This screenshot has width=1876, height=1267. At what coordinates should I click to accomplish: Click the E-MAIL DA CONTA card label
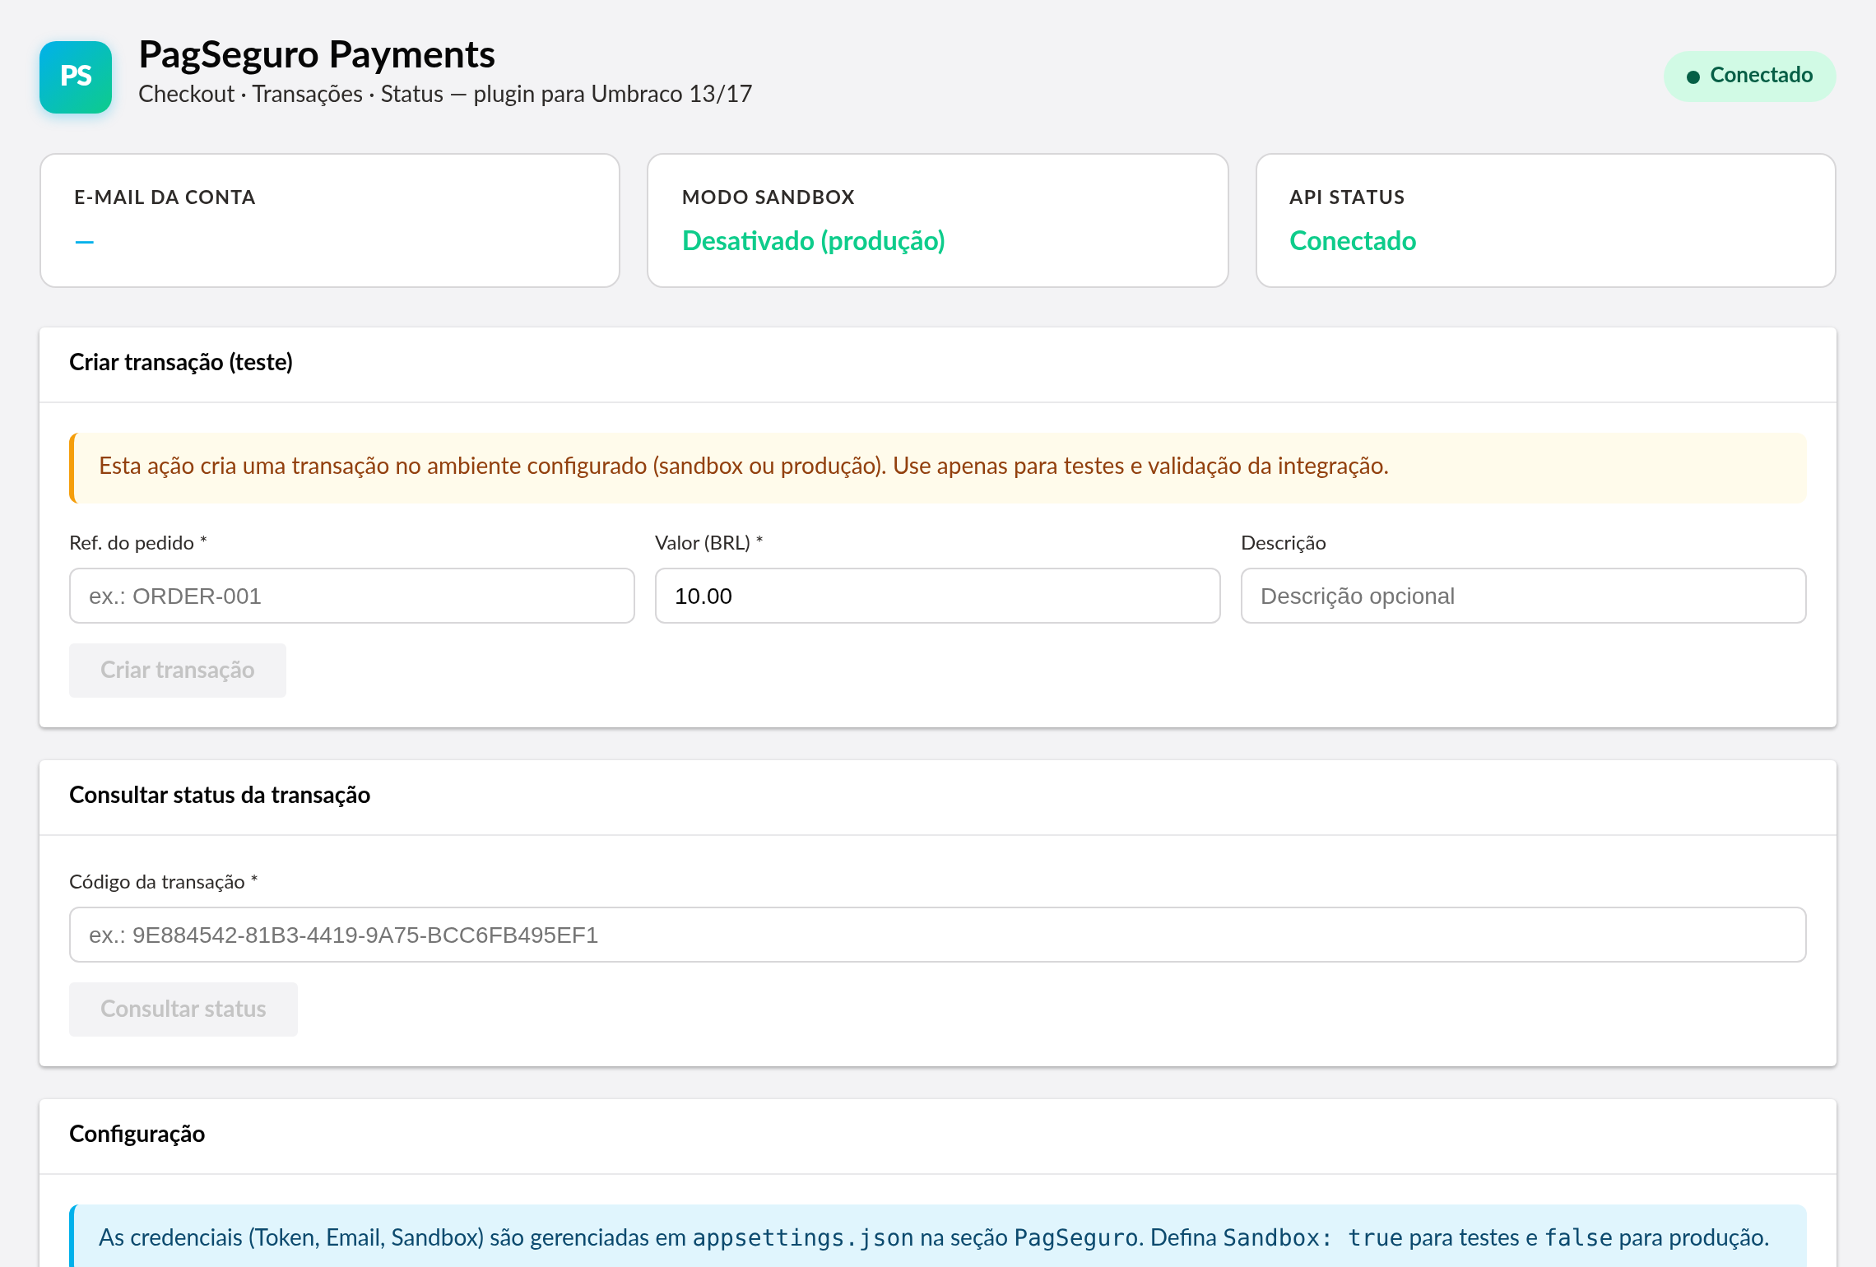pos(165,197)
